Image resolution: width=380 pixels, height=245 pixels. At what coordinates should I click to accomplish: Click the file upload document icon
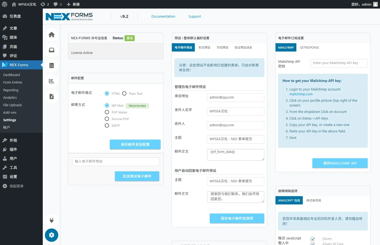coord(52,97)
